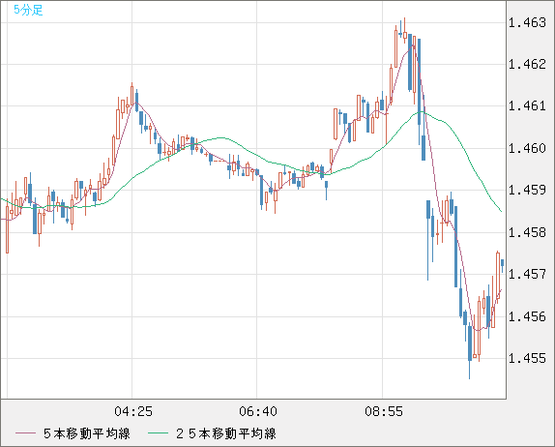The height and width of the screenshot is (447, 555).
Task: Click the 1.457 price axis label
Action: point(527,274)
